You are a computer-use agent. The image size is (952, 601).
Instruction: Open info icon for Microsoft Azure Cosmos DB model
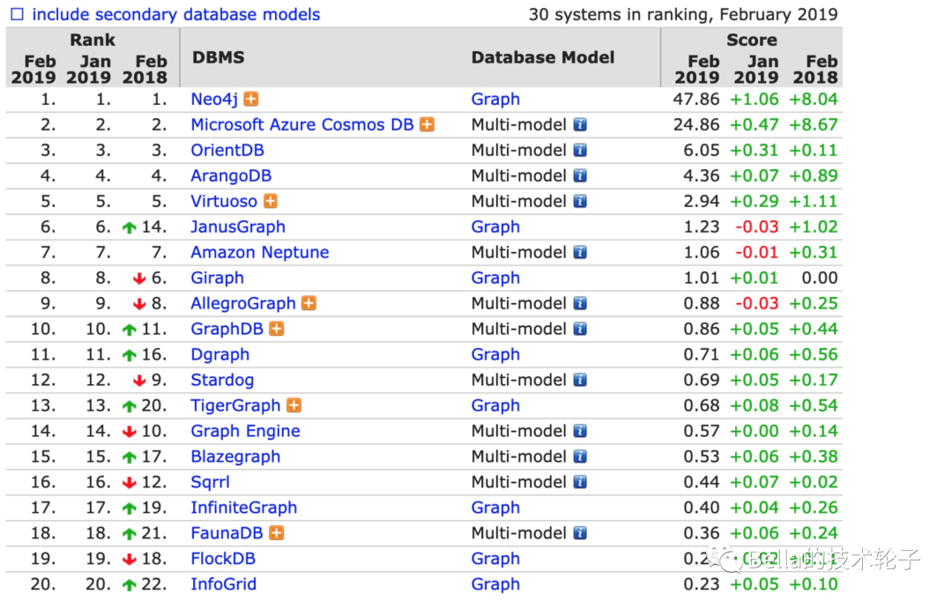[580, 124]
